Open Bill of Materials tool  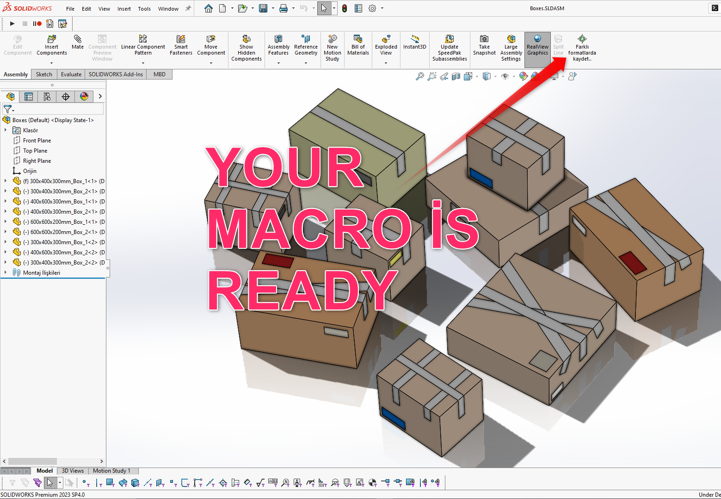coord(358,45)
